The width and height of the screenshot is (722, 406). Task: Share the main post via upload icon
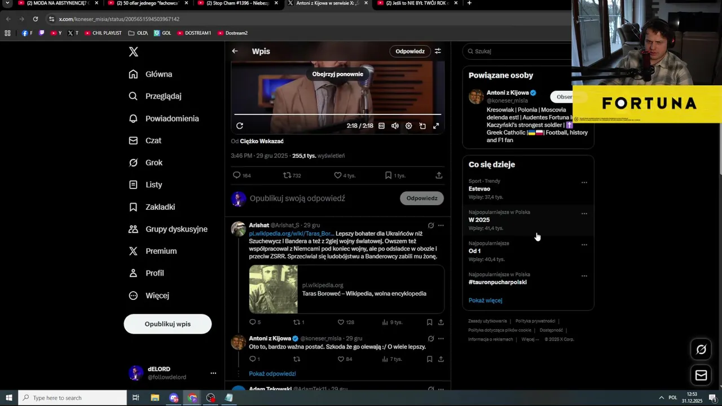(x=439, y=175)
